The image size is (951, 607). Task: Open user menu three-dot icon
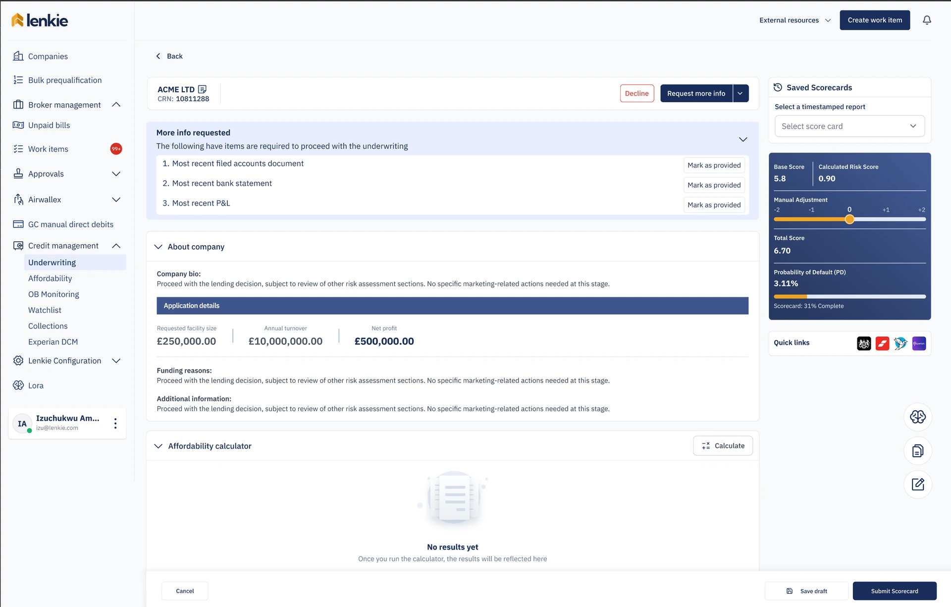click(115, 423)
